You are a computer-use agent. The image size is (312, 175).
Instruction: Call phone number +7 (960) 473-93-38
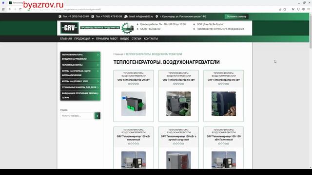click(x=107, y=17)
